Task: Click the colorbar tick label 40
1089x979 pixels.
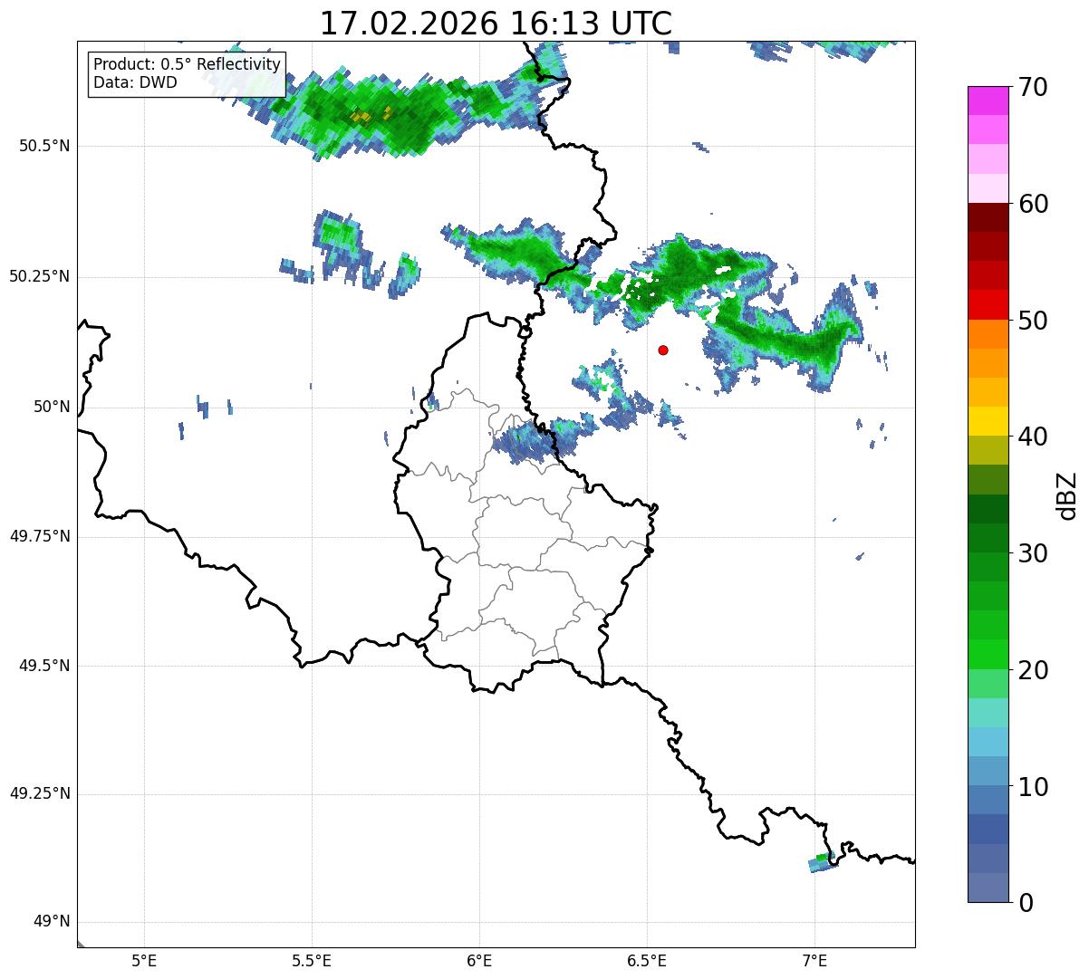Action: pyautogui.click(x=1034, y=437)
